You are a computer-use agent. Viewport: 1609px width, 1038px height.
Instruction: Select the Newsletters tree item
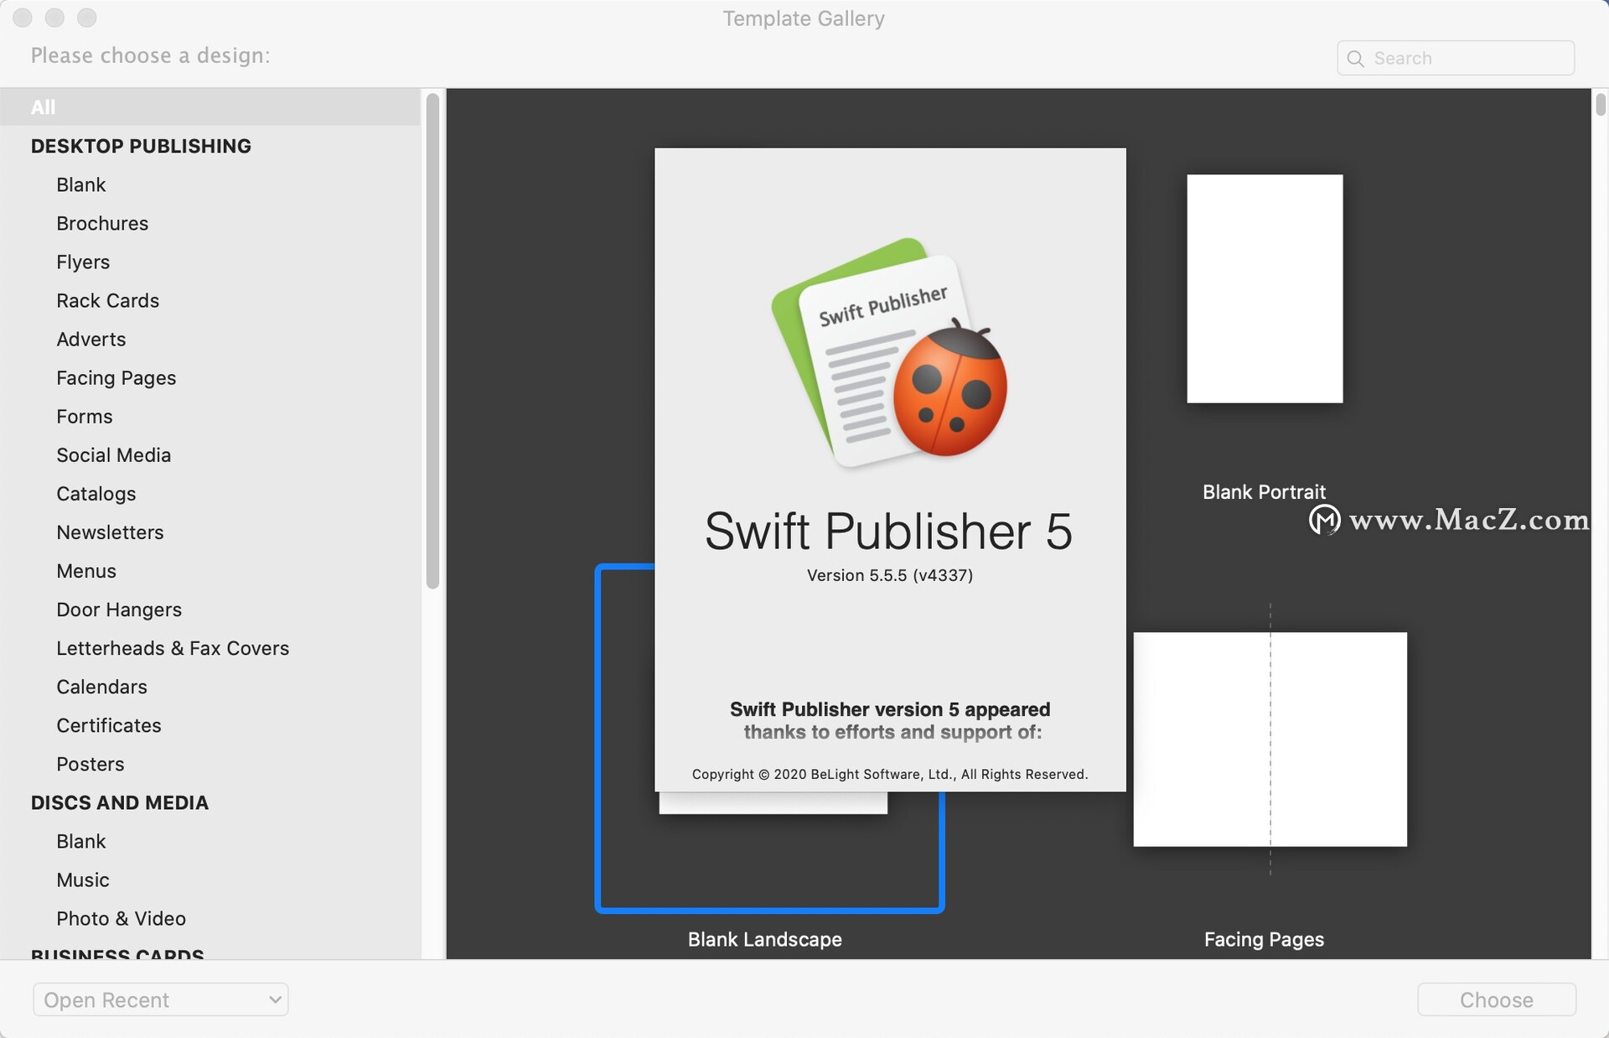coord(109,532)
